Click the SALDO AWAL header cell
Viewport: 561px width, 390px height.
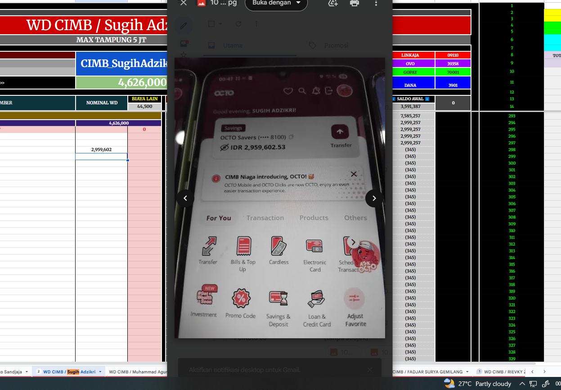(413, 99)
